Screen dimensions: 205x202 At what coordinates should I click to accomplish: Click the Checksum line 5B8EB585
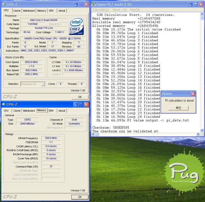tap(111, 127)
